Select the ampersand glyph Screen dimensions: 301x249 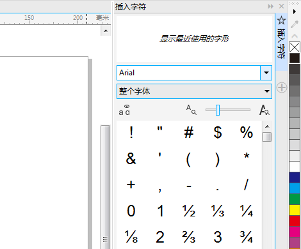(x=131, y=158)
